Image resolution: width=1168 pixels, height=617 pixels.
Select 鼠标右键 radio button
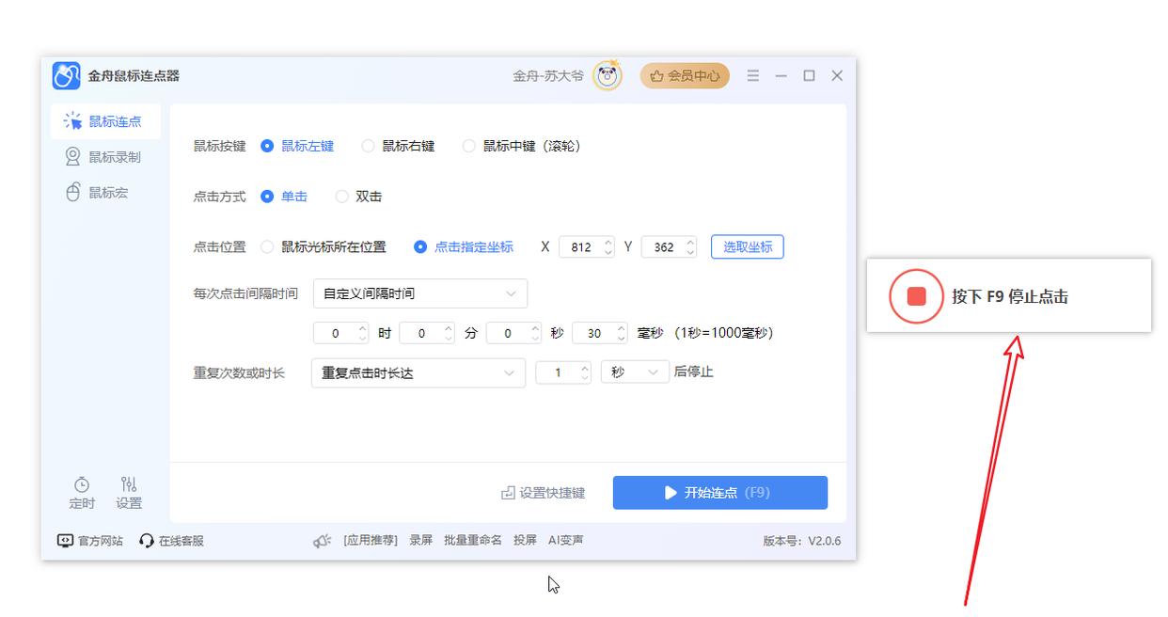(x=369, y=146)
